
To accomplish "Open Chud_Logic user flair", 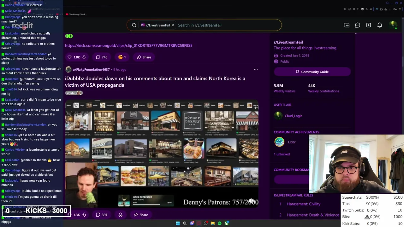I will pyautogui.click(x=293, y=116).
